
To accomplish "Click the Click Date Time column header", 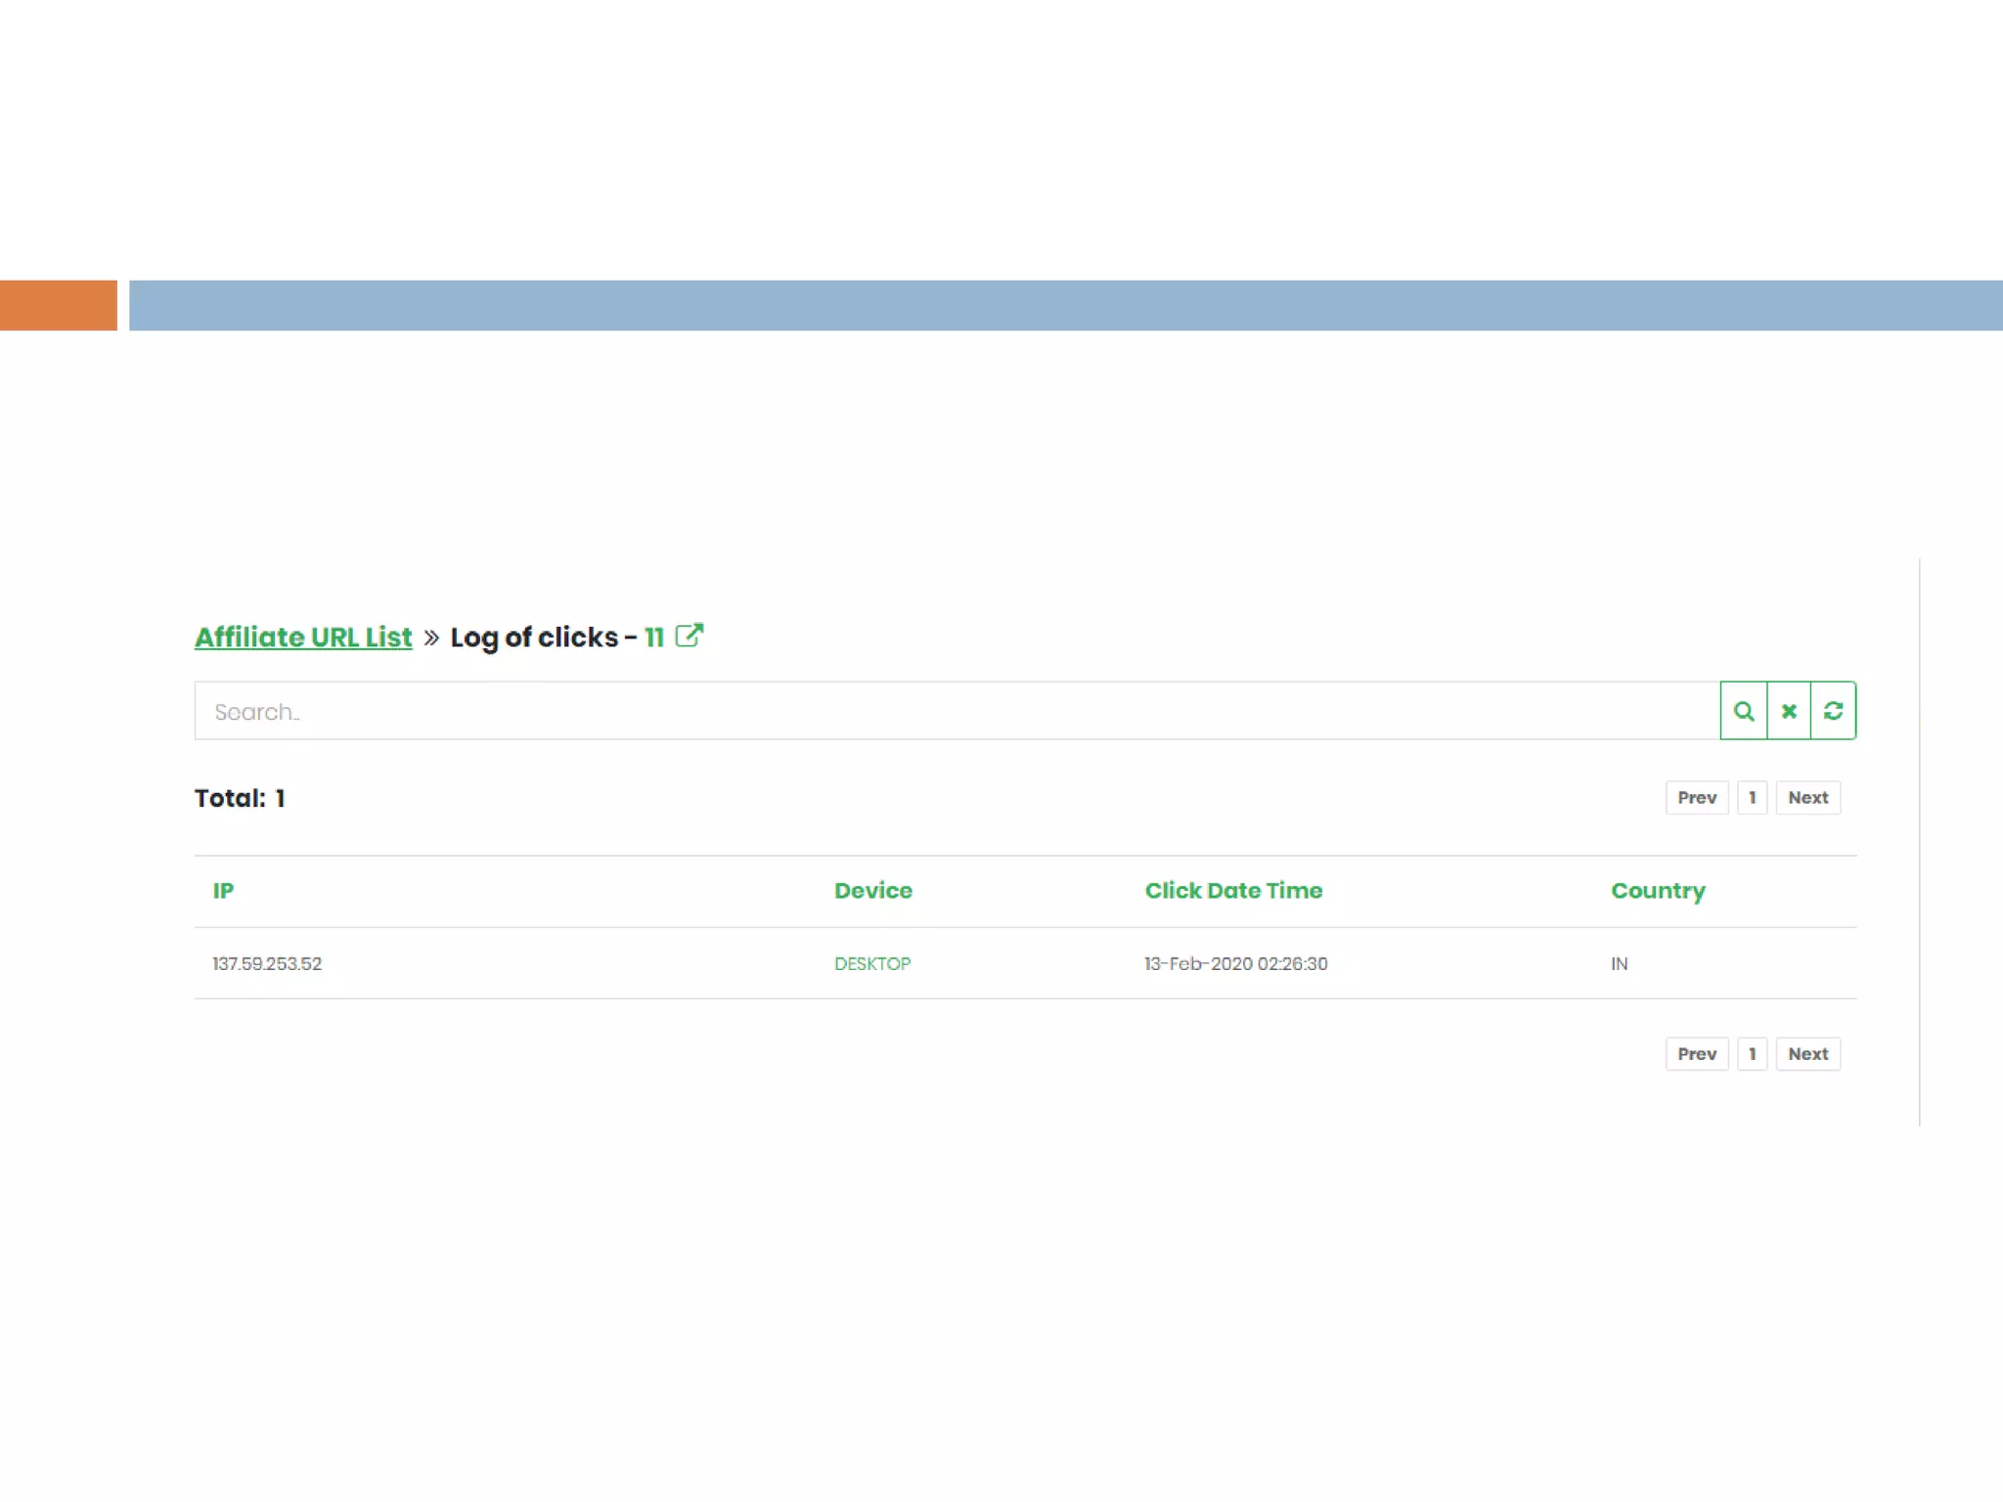I will (1233, 891).
